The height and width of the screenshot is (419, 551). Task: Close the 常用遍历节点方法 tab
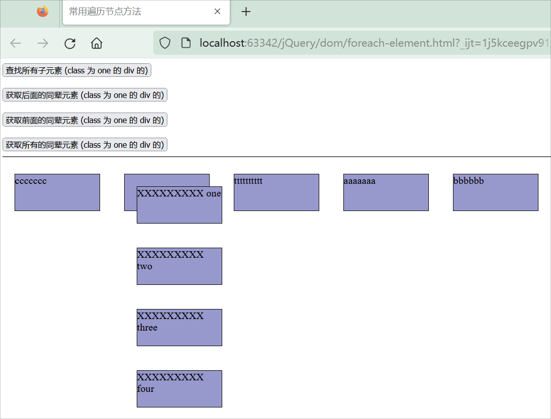coord(218,12)
